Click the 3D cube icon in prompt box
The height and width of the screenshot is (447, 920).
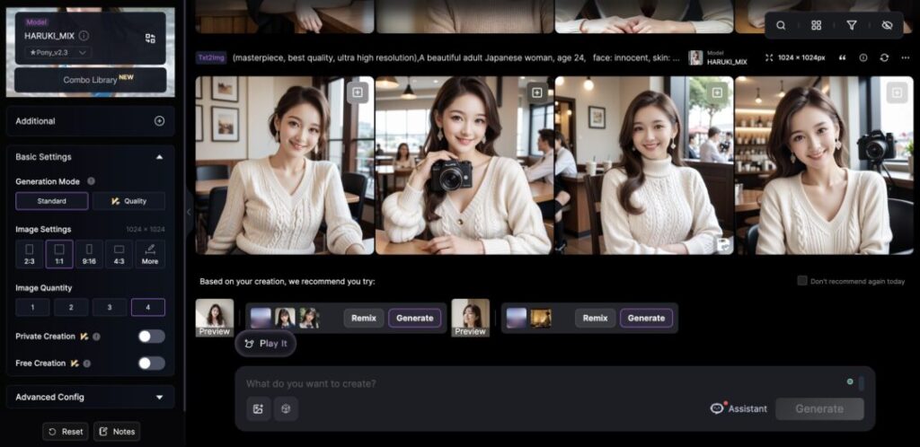tap(286, 408)
